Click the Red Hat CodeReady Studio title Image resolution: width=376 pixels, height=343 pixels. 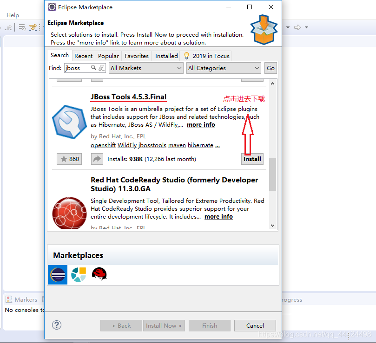point(174,184)
